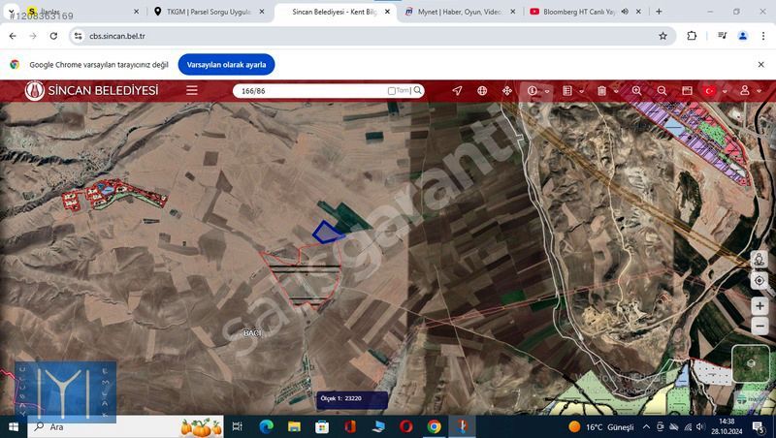Mute the Bloomberg HT tab audio
776x438 pixels.
pyautogui.click(x=625, y=12)
